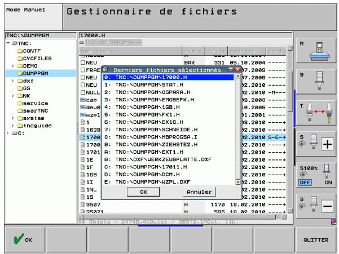Select entry 8: TNC:\DUMPPGM\MBPROGSA.I
339x254 pixels.
pos(169,137)
